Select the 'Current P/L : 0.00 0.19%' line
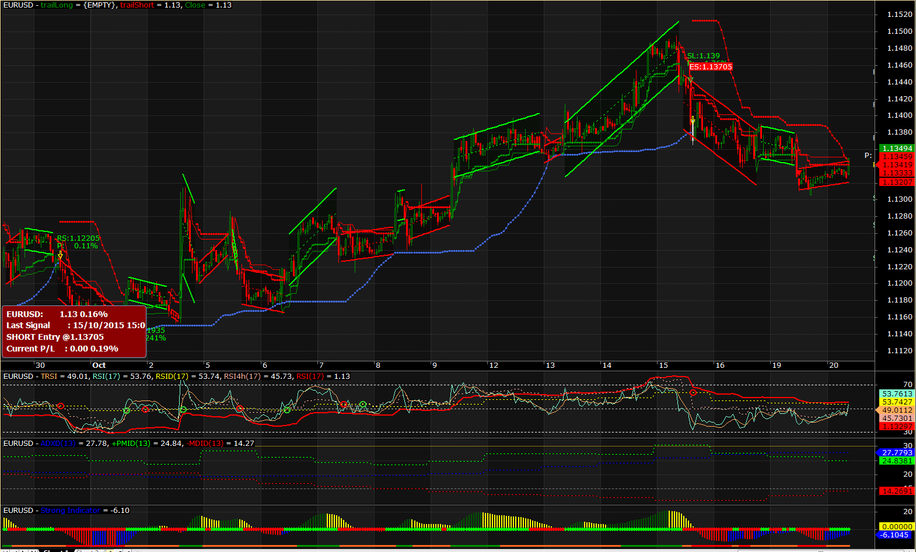The width and height of the screenshot is (916, 552). click(x=62, y=349)
